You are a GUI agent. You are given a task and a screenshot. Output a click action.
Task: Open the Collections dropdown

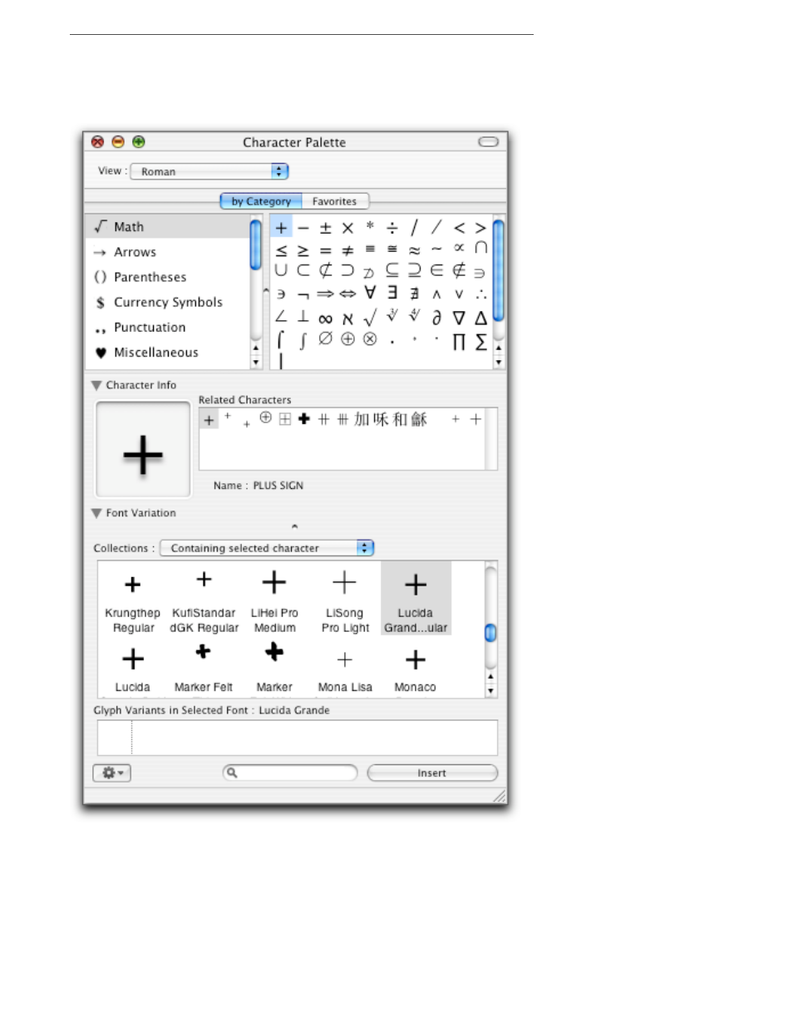[x=267, y=548]
